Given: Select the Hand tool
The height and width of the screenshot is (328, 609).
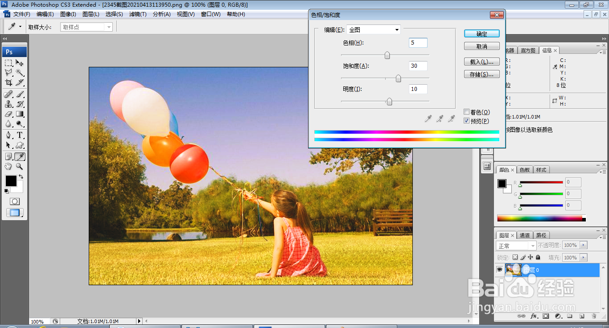Looking at the screenshot, I should pos(9,166).
